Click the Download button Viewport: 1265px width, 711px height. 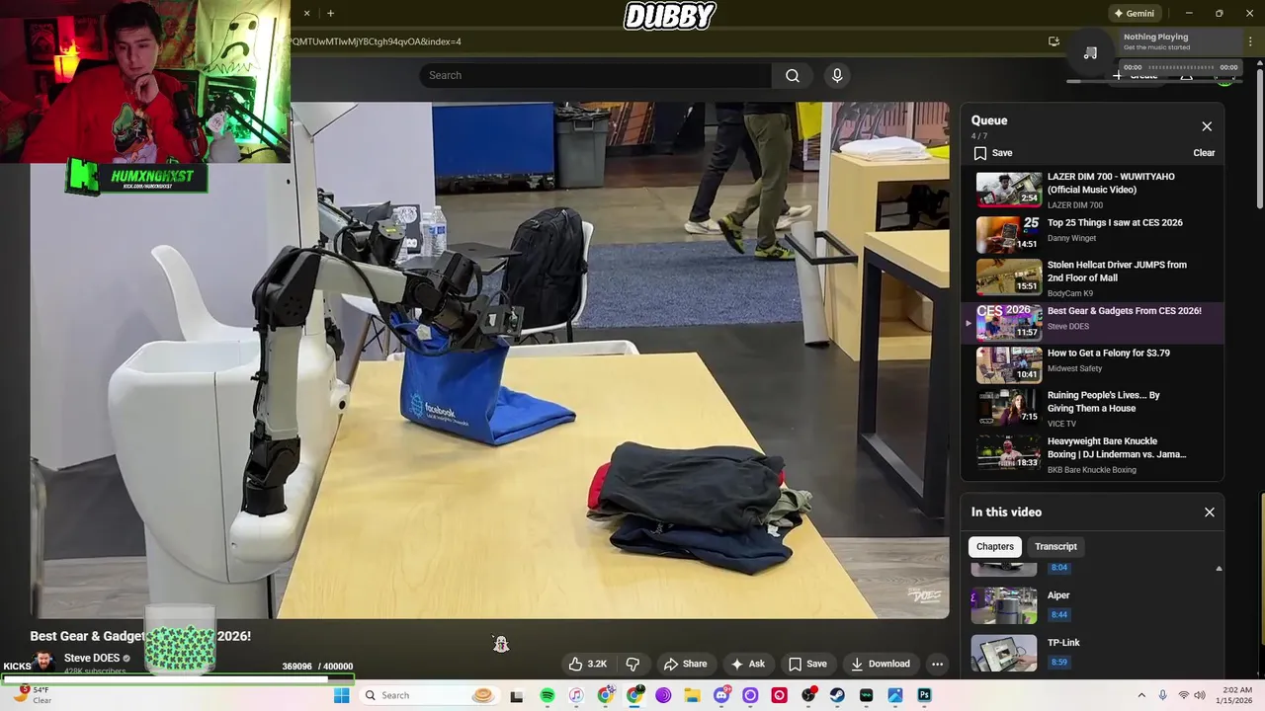coord(881,664)
